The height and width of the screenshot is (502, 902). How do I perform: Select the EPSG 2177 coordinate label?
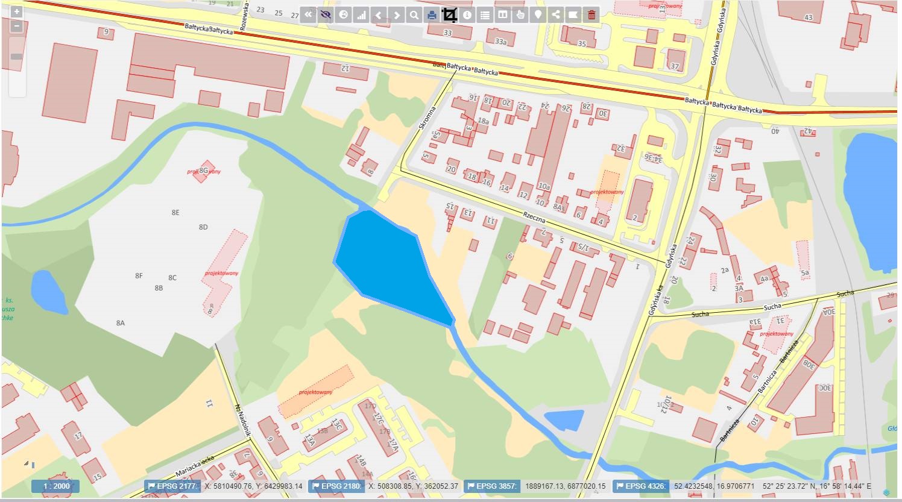point(172,486)
